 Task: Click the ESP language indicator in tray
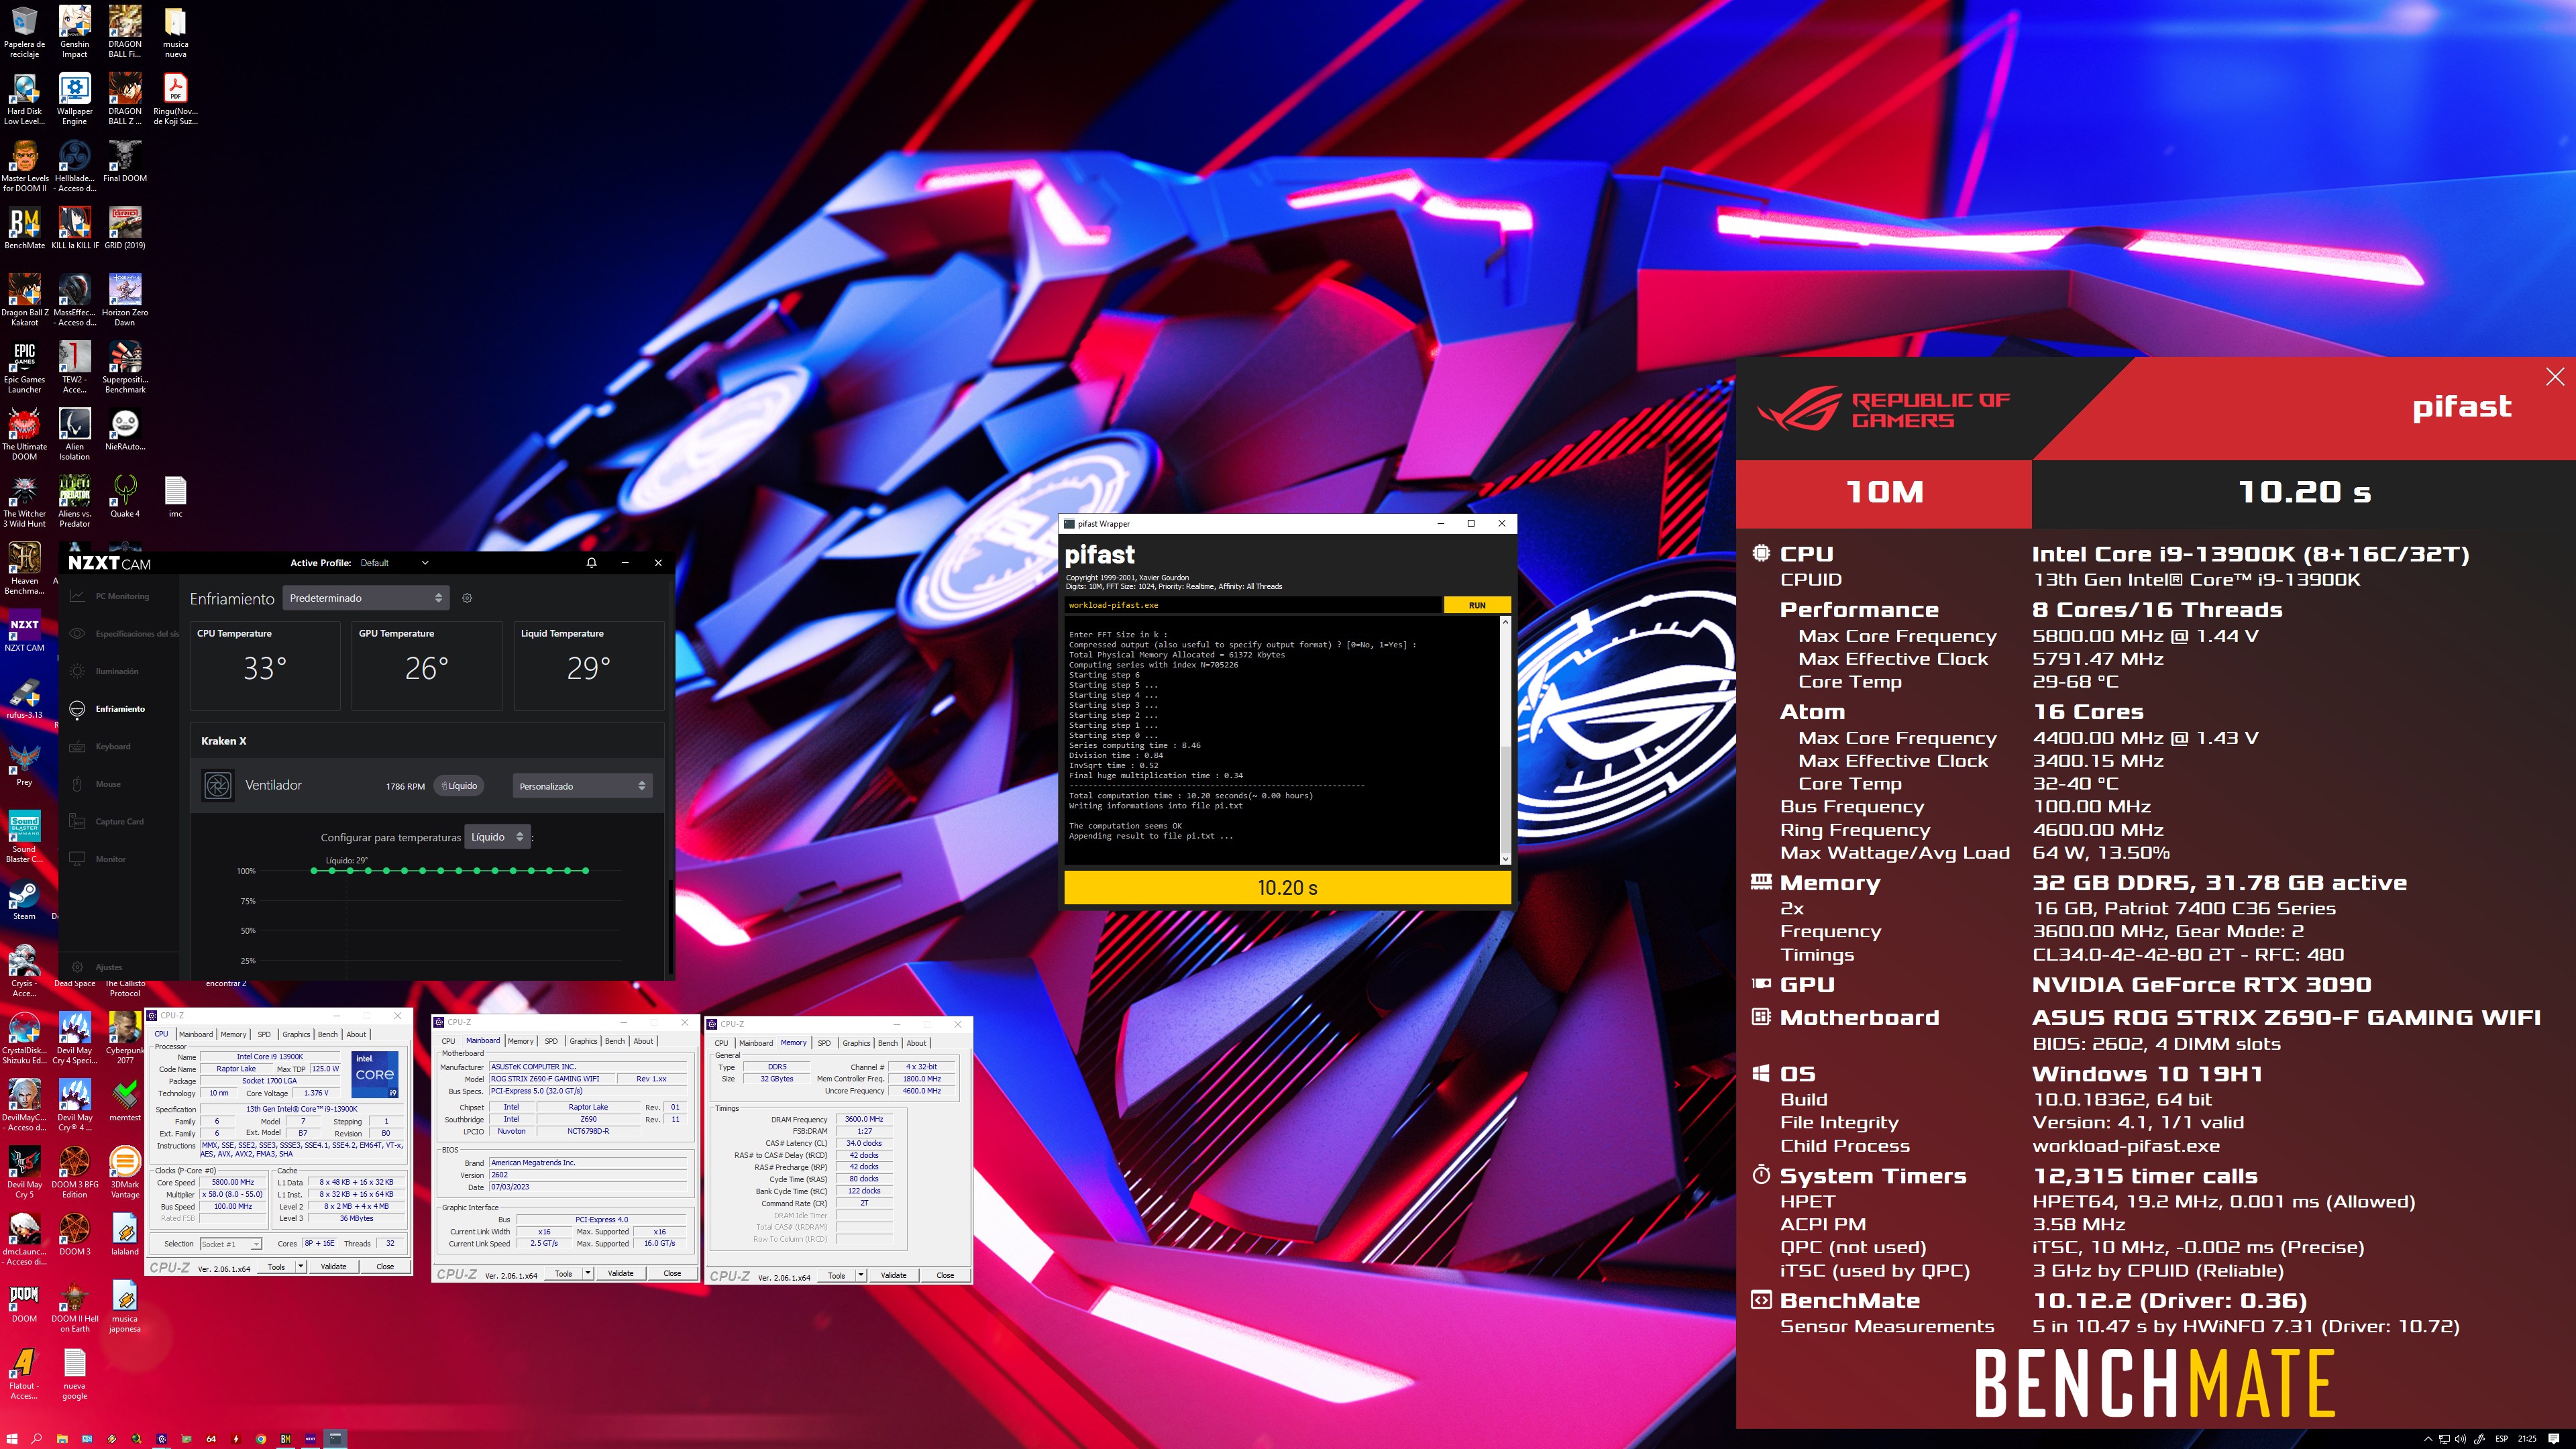click(2502, 1439)
